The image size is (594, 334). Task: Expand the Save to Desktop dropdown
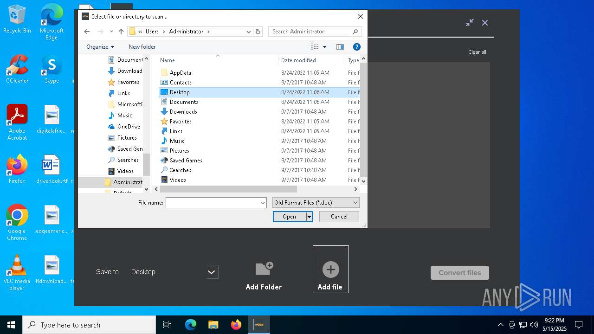(212, 272)
